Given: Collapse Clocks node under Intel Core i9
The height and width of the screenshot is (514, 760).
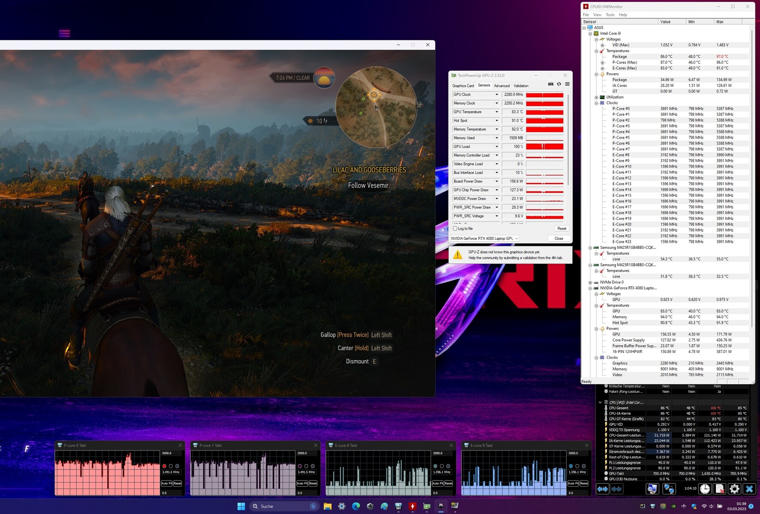Looking at the screenshot, I should click(596, 103).
